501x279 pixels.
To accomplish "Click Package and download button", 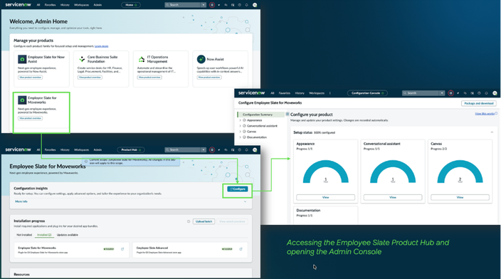I will (x=479, y=103).
